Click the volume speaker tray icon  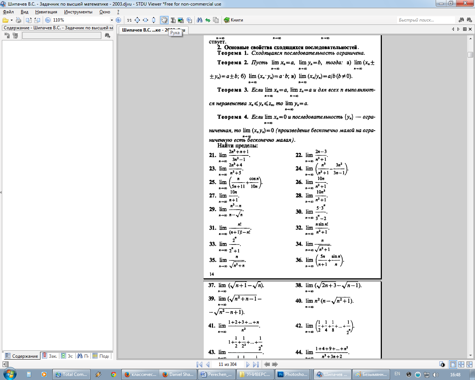click(436, 375)
